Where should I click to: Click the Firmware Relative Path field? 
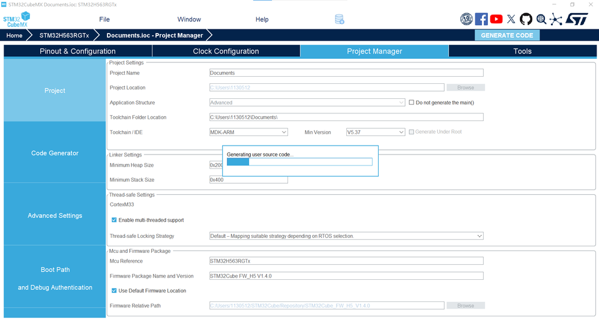327,306
